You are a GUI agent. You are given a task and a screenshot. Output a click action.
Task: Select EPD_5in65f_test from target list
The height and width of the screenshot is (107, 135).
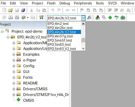point(64,40)
